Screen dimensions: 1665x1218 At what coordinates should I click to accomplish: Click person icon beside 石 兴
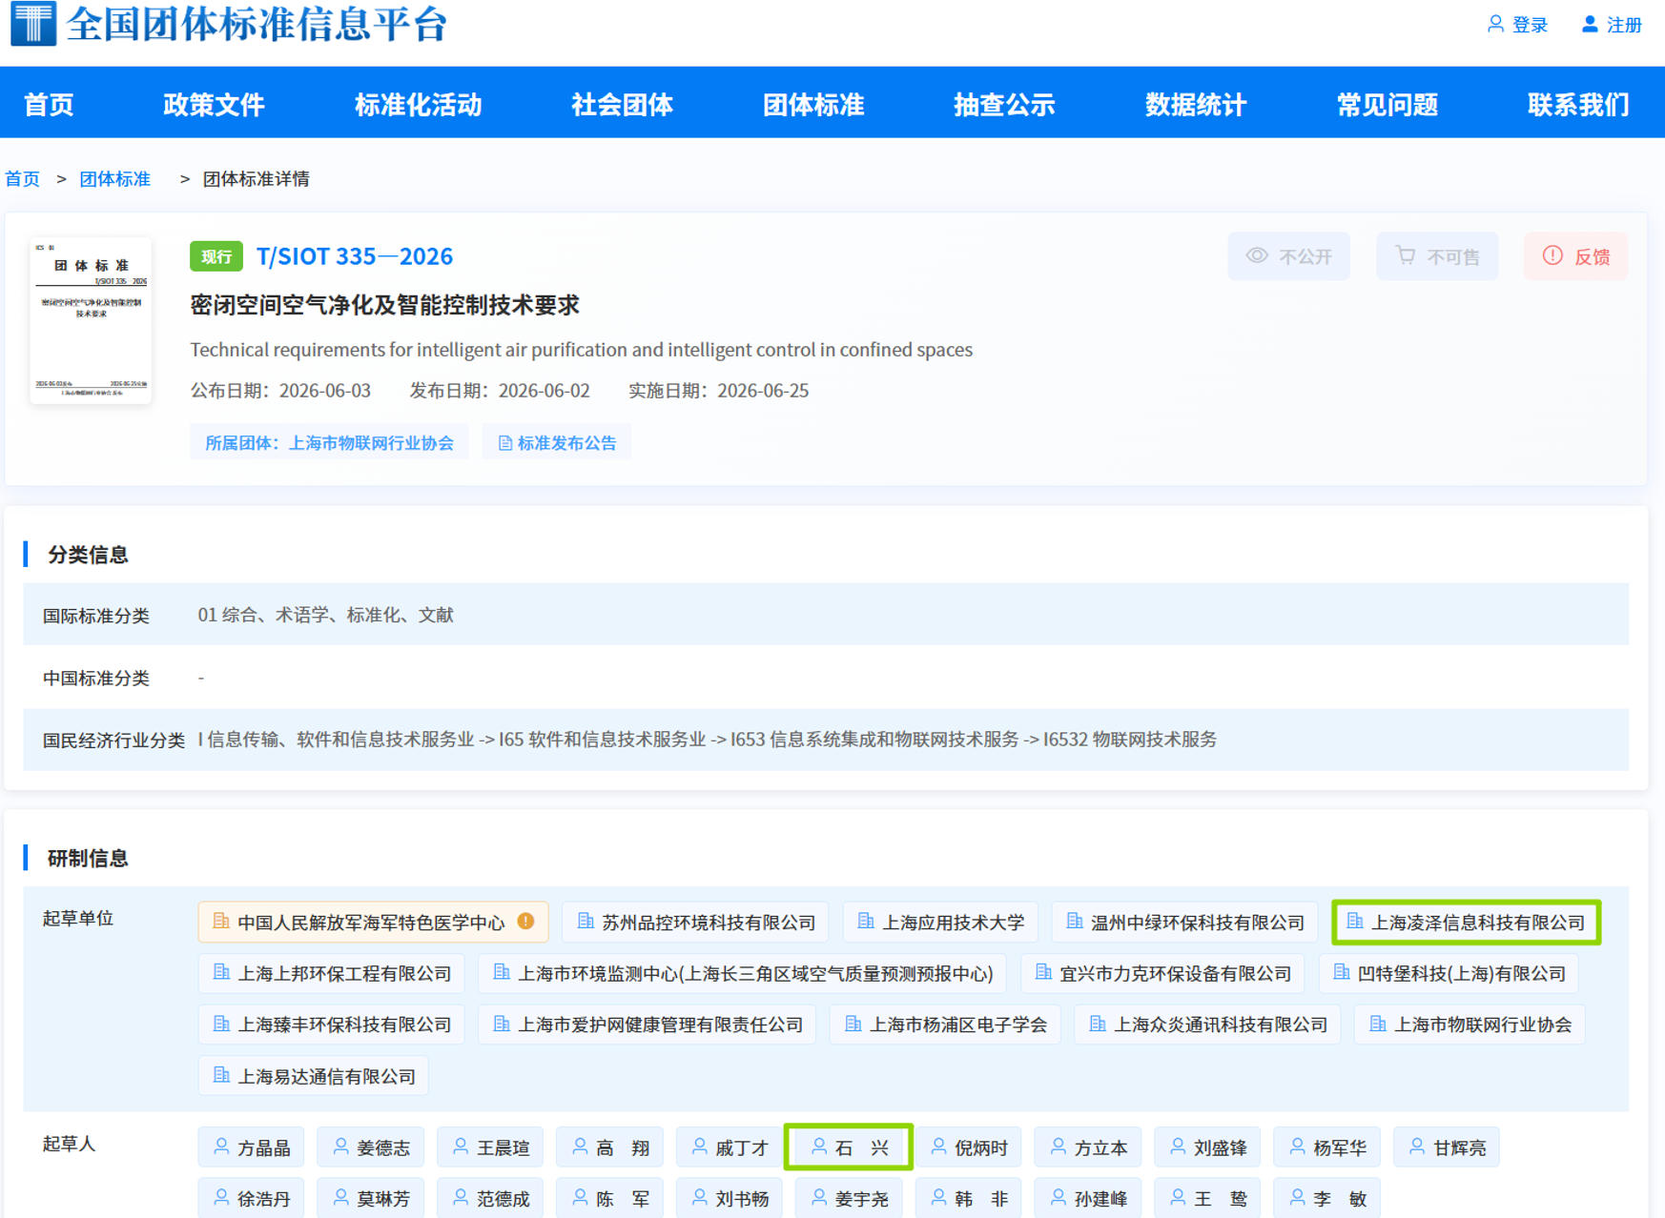[x=818, y=1147]
